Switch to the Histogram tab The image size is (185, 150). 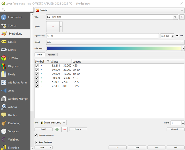point(51,54)
